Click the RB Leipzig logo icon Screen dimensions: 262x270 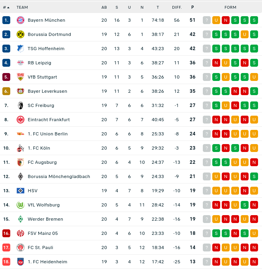click(21, 63)
